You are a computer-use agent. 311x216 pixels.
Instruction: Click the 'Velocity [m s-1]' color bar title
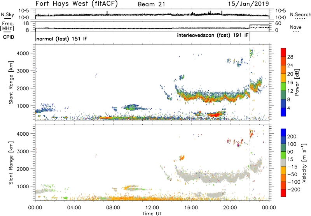pos(304,163)
